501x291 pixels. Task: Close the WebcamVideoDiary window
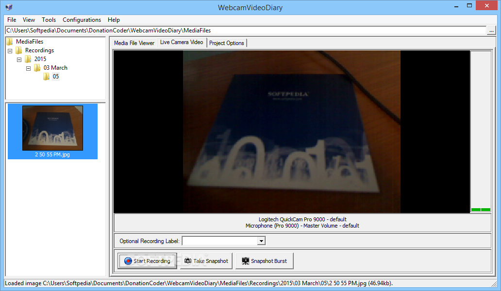coord(487,5)
